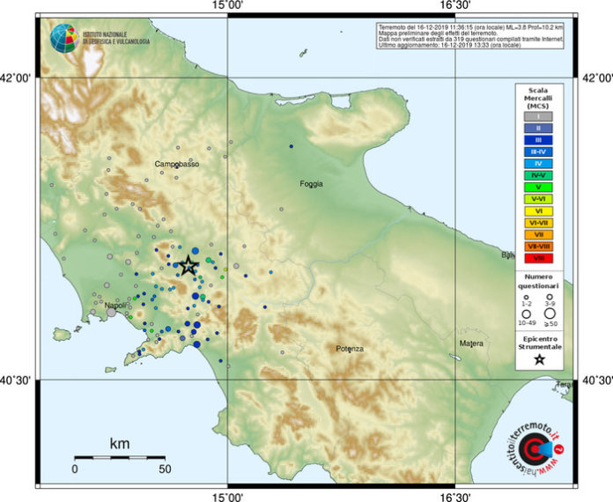This screenshot has width=613, height=502.
Task: Click the 'Ultimo aggiornamento' info line
Action: click(x=449, y=45)
